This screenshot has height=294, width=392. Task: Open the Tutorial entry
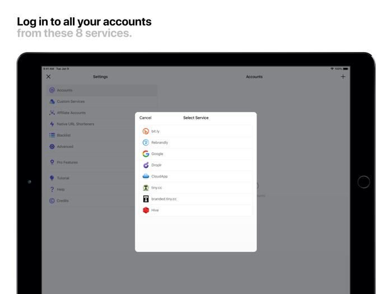pyautogui.click(x=91, y=178)
